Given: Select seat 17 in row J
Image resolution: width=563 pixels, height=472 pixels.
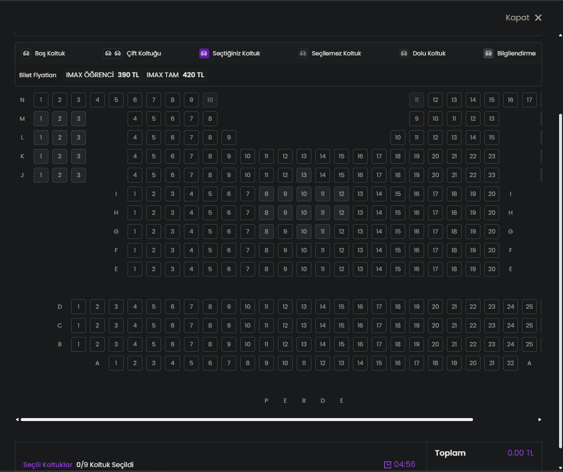Looking at the screenshot, I should (379, 175).
